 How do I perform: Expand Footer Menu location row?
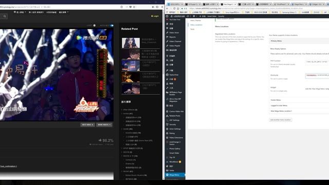(299, 100)
